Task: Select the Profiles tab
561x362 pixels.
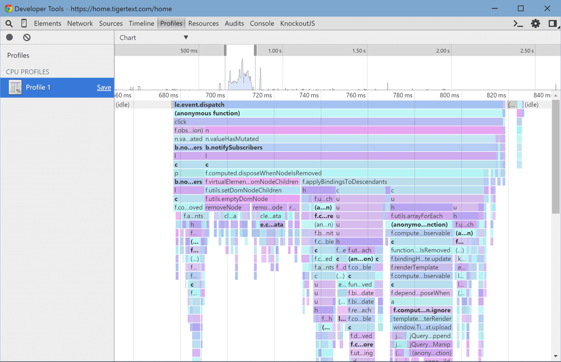Action: [171, 23]
